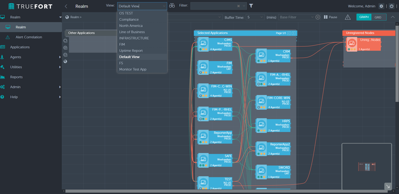This screenshot has width=399, height=194.
Task: Open the View dropdown combo box
Action: [142, 6]
